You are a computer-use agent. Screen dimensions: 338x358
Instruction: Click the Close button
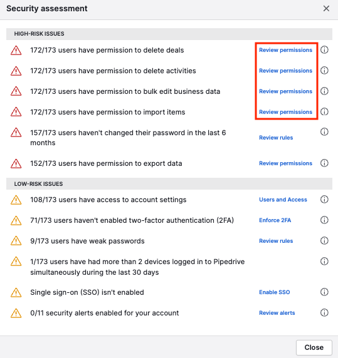point(314,347)
